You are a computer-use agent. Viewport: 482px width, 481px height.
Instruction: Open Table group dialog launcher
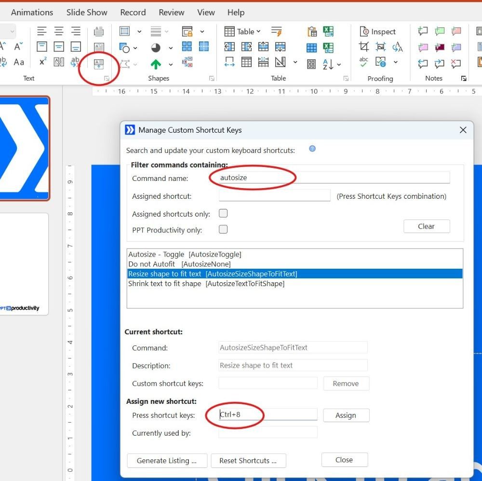[346, 79]
